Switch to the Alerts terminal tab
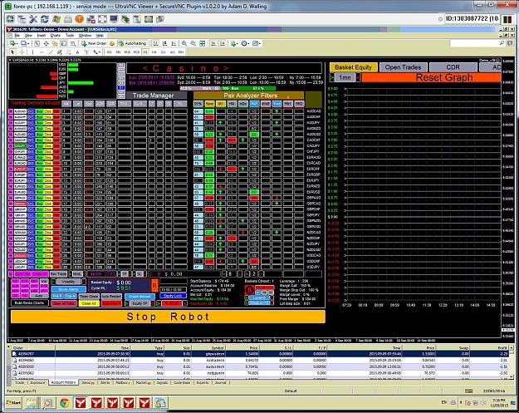The width and height of the screenshot is (519, 413). click(105, 383)
